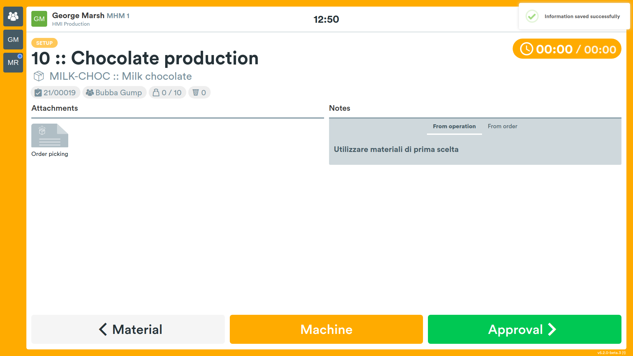Click the 0 / 10 quantity badge
Image resolution: width=633 pixels, height=356 pixels.
point(167,93)
